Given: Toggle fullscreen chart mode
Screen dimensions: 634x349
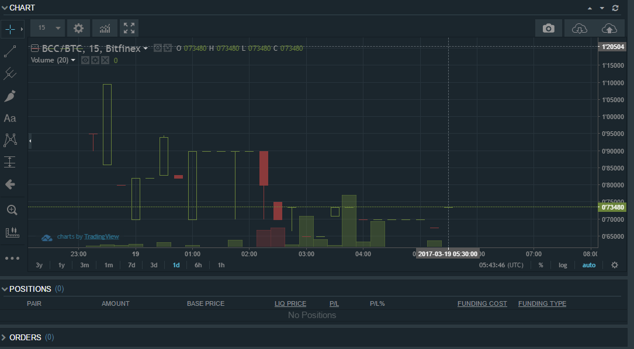Looking at the screenshot, I should pyautogui.click(x=129, y=28).
